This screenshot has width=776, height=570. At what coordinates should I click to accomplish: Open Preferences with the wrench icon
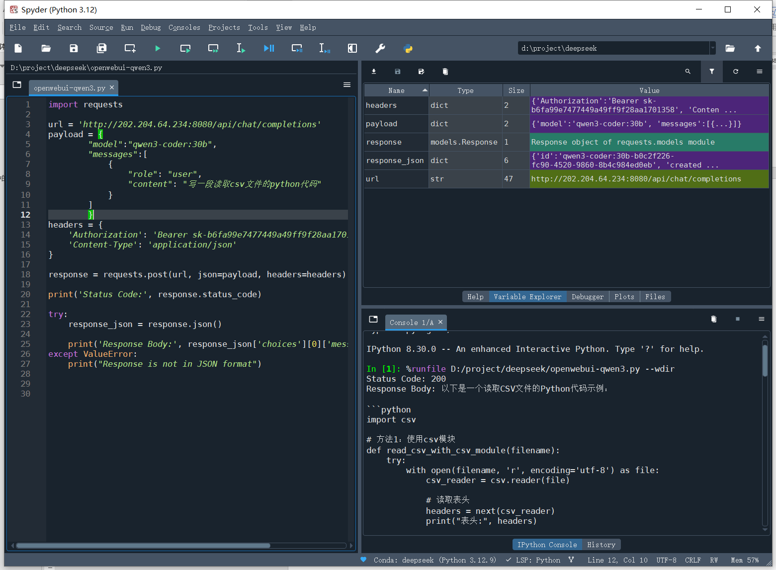point(380,48)
